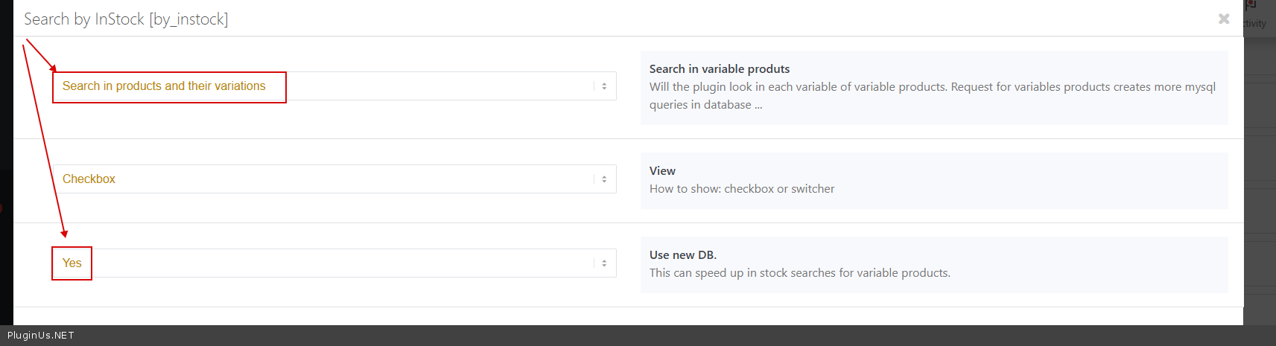The image size is (1276, 346).
Task: Click the arrows icon on the variations dropdown
Action: coord(604,86)
